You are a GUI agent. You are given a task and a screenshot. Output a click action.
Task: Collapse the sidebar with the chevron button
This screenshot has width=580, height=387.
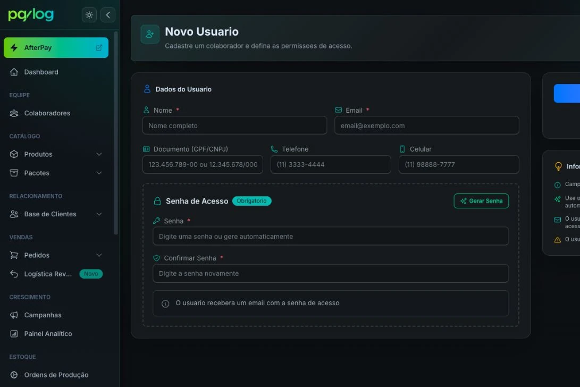click(108, 15)
